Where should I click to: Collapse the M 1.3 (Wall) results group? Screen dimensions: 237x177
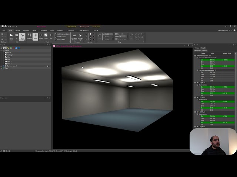pos(195,112)
